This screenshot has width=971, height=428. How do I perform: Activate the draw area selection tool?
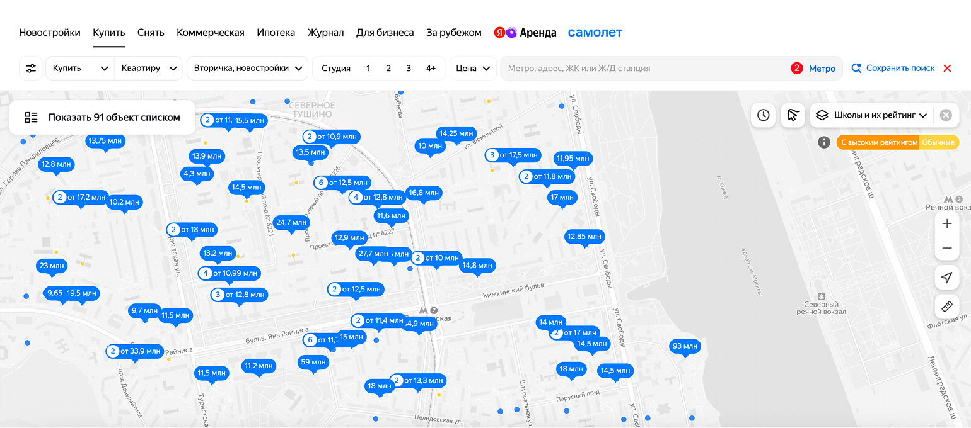793,115
